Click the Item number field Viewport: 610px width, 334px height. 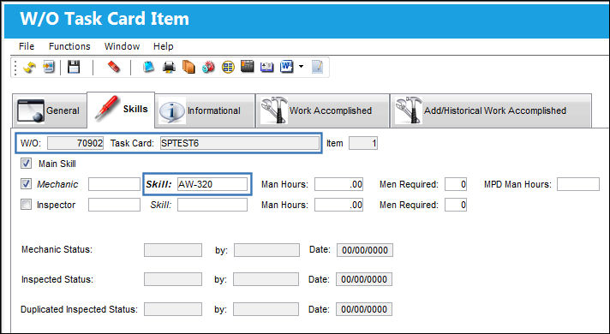tap(363, 143)
